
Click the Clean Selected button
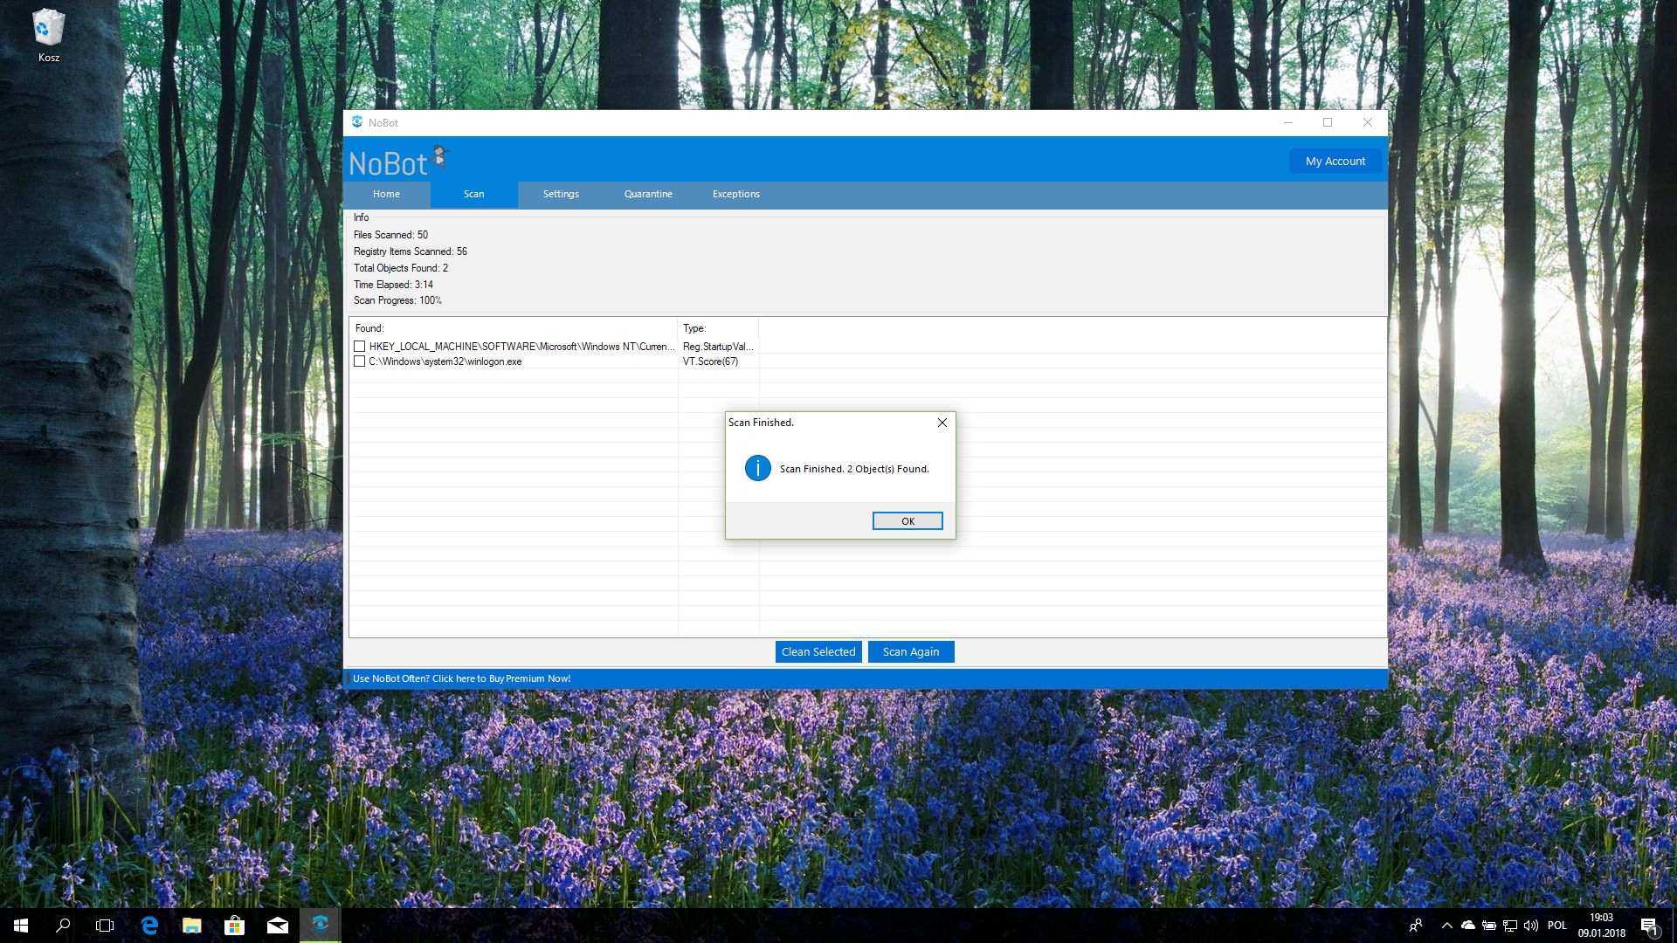click(x=818, y=652)
